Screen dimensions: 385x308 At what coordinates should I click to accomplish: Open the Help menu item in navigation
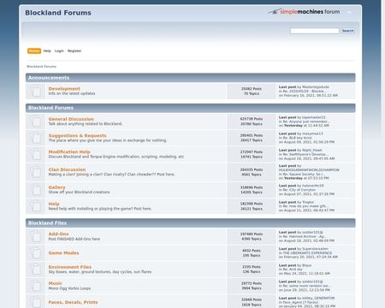pyautogui.click(x=47, y=50)
